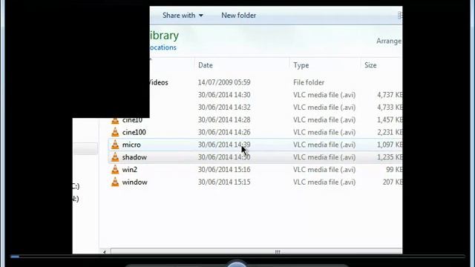Viewport: 475px width, 267px height.
Task: Click the Arrange by option
Action: [x=389, y=42]
